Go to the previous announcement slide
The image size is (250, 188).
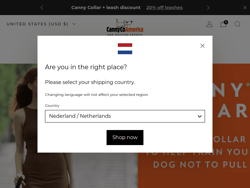42,8
